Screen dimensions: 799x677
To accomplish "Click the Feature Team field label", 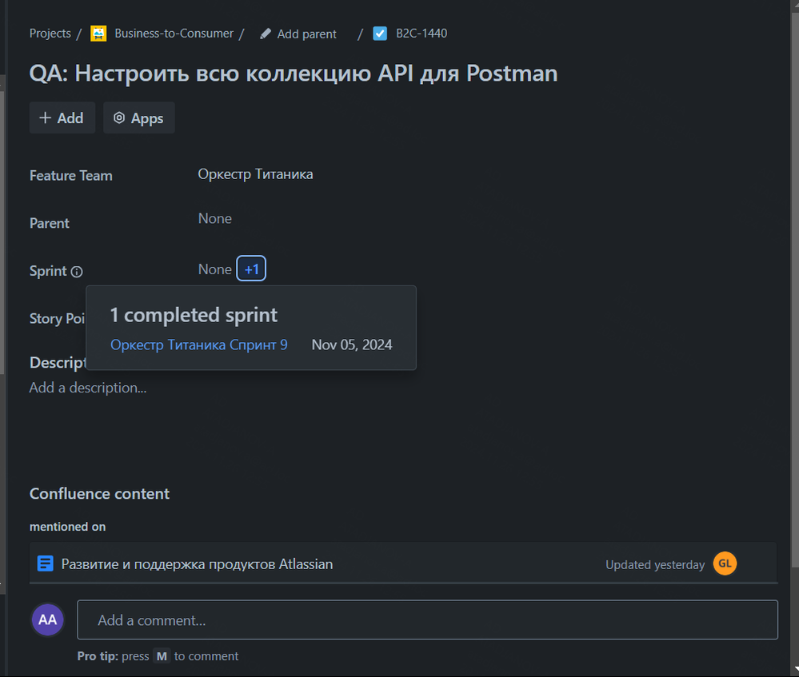I will [x=71, y=176].
